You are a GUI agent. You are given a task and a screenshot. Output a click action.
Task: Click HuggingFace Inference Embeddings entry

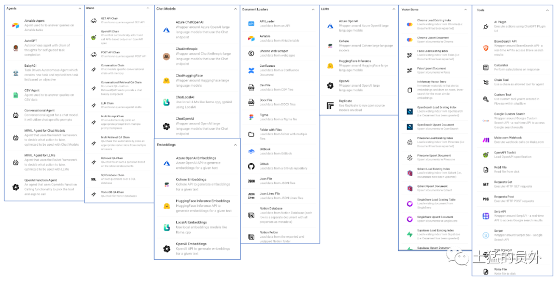click(198, 206)
